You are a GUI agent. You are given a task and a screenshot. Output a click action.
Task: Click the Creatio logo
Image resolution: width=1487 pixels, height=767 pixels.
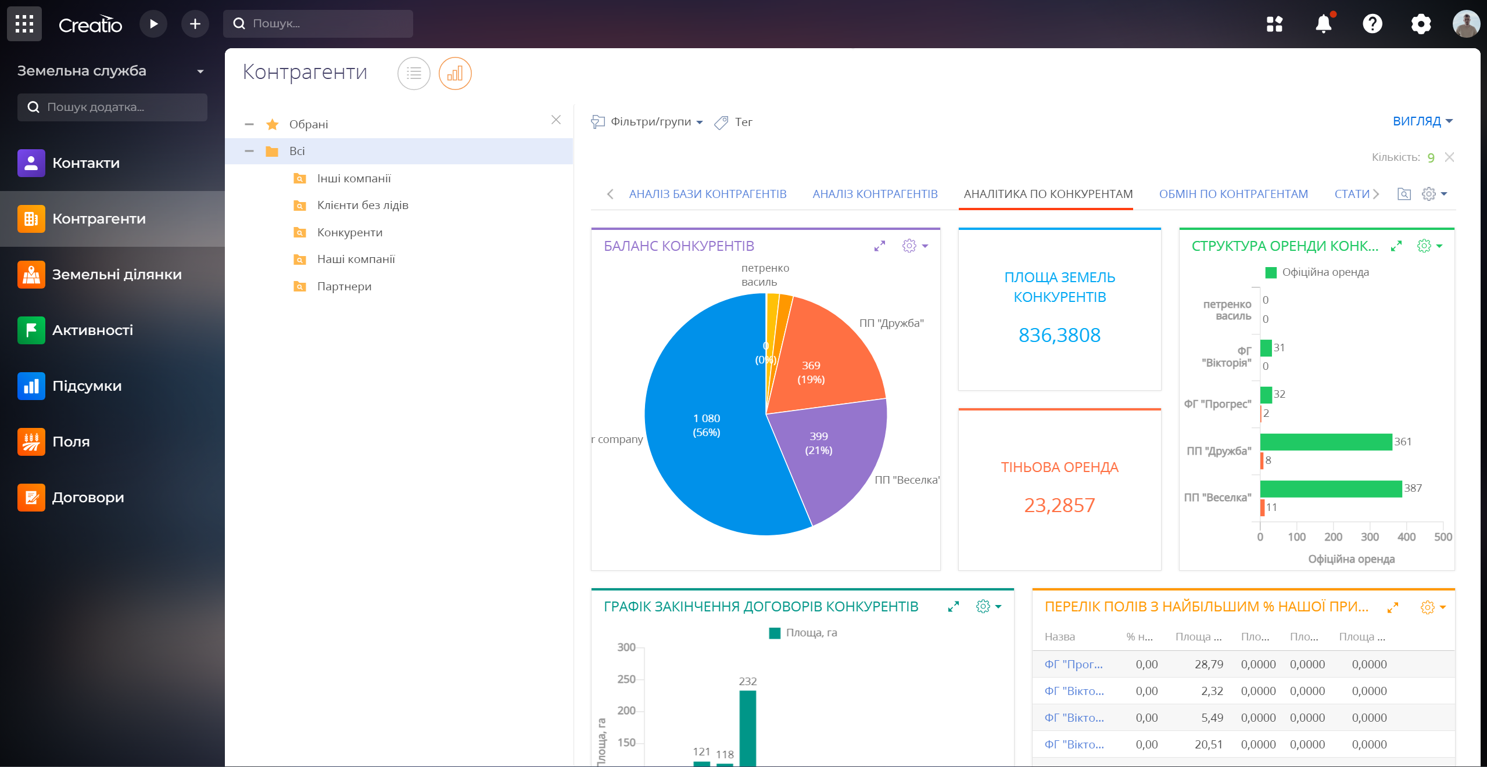90,24
